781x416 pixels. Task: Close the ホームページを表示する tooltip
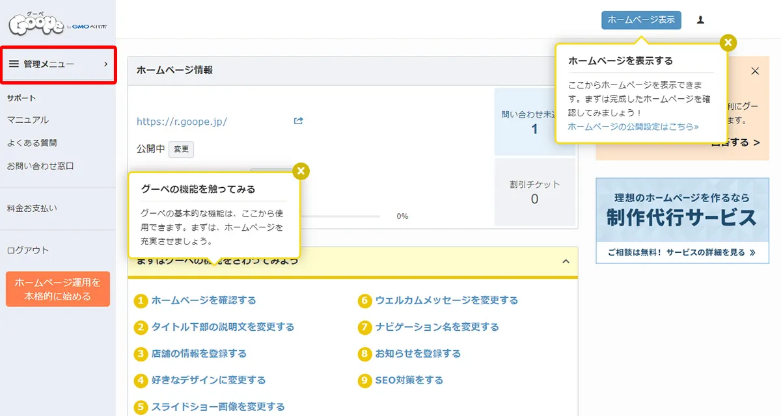click(x=728, y=43)
